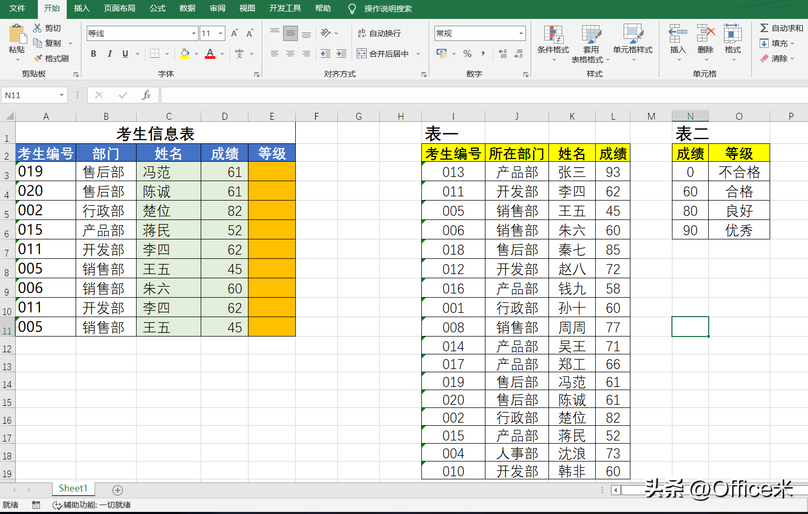Click the Cut (剪切) scissors icon
Screen dimensions: 808x514
[x=37, y=28]
